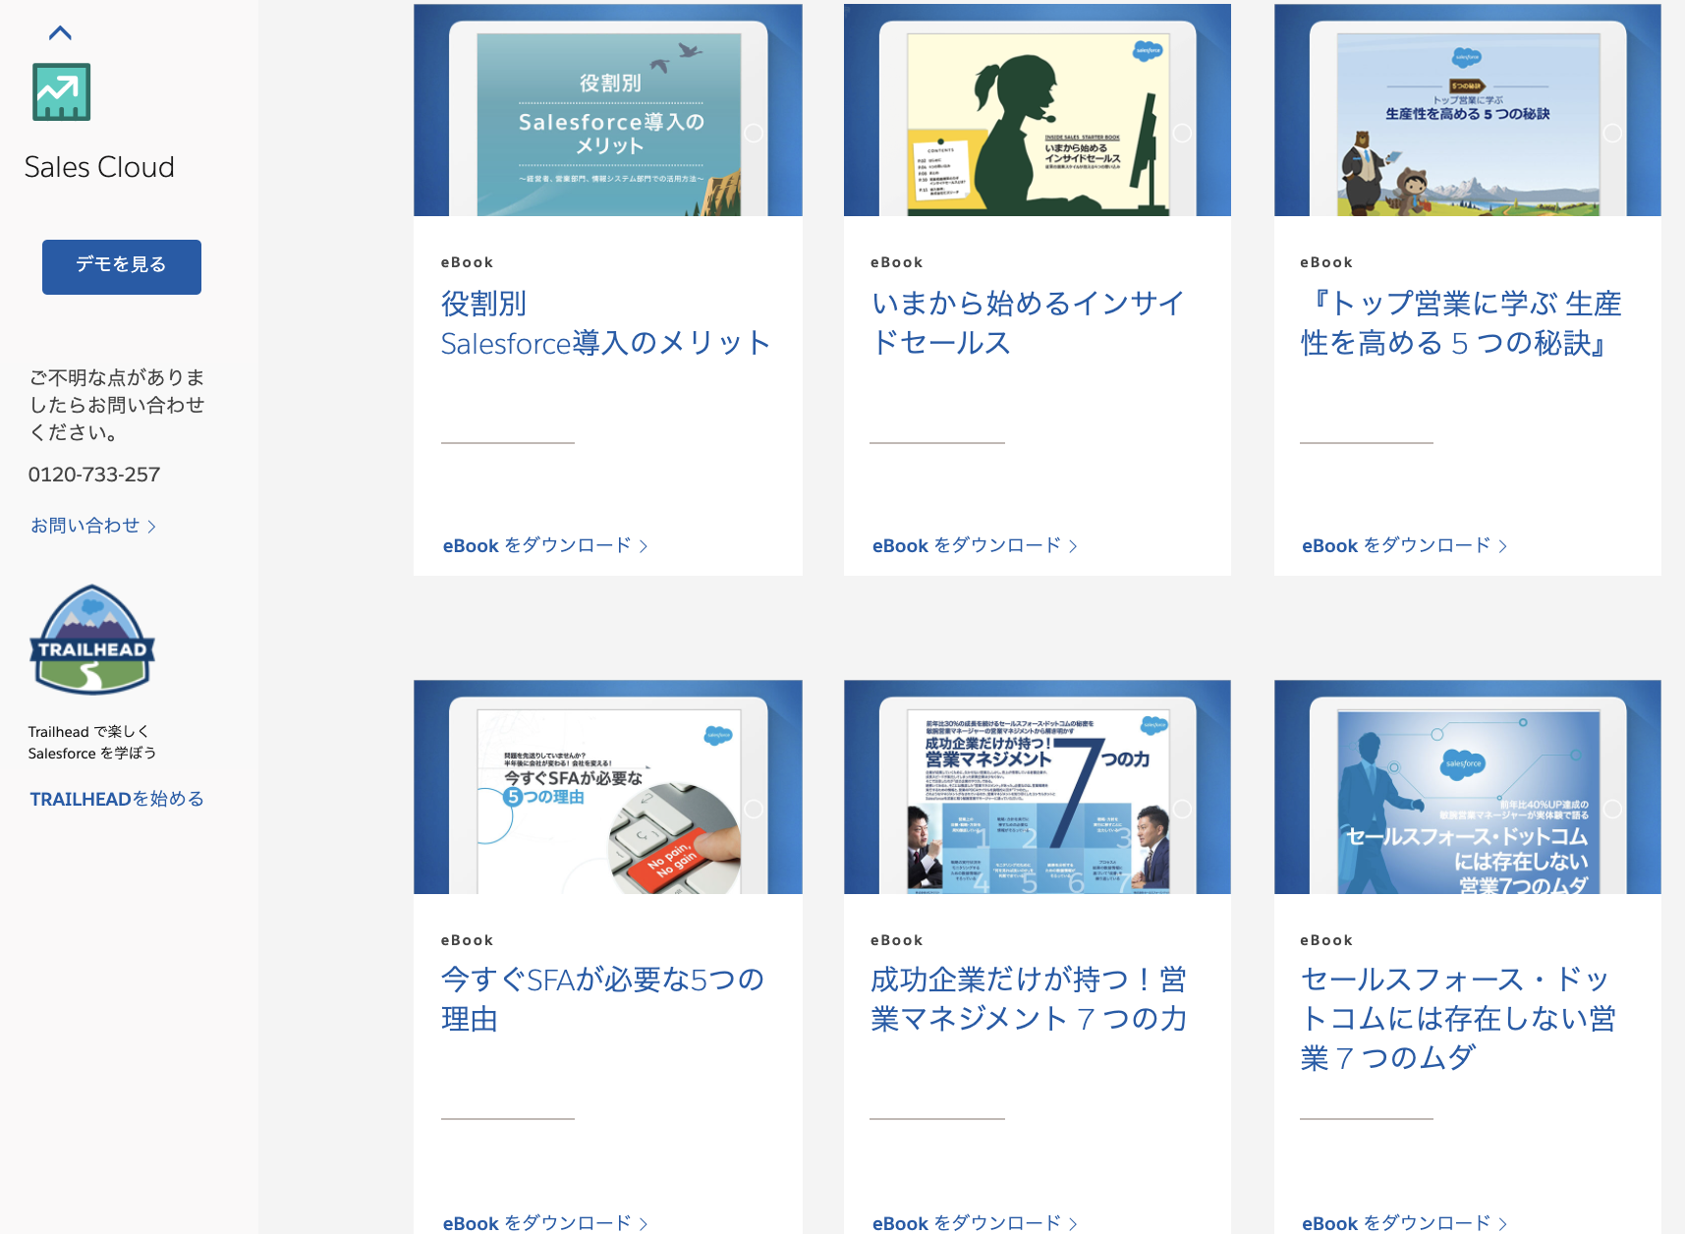This screenshot has height=1234, width=1685.
Task: Click title 役割別 Salesforce導入のメリット
Action: click(605, 323)
